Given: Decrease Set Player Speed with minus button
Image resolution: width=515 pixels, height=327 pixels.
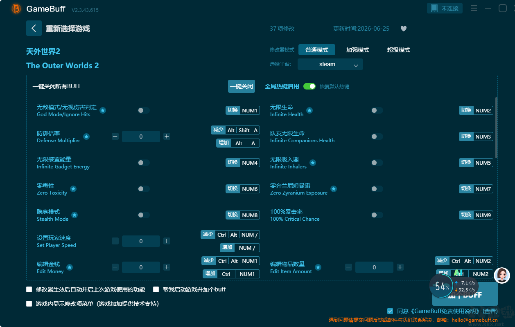Looking at the screenshot, I should click(x=115, y=241).
